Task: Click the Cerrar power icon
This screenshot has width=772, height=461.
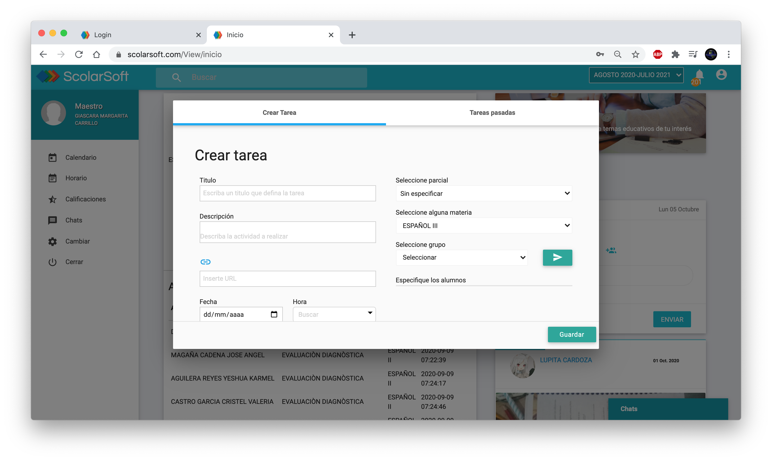Action: pos(52,262)
